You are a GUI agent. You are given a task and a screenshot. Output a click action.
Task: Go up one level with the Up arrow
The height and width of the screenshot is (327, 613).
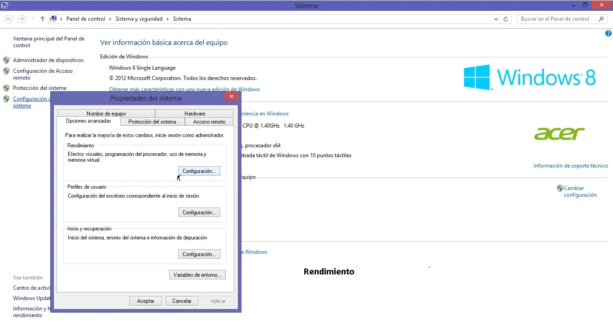43,19
